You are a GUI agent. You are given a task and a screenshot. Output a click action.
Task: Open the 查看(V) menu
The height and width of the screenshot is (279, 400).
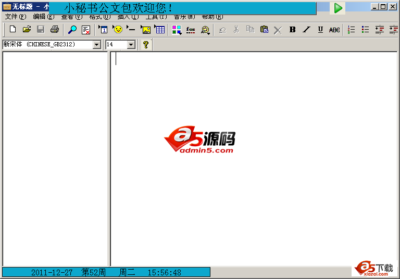[x=72, y=17]
